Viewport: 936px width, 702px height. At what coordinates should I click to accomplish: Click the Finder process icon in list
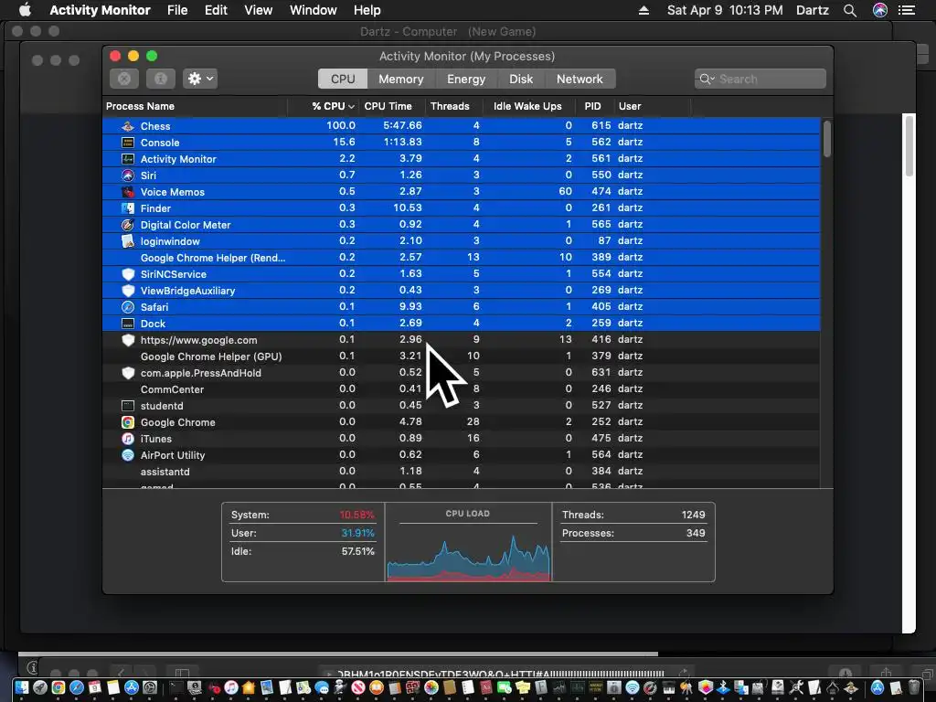(128, 208)
